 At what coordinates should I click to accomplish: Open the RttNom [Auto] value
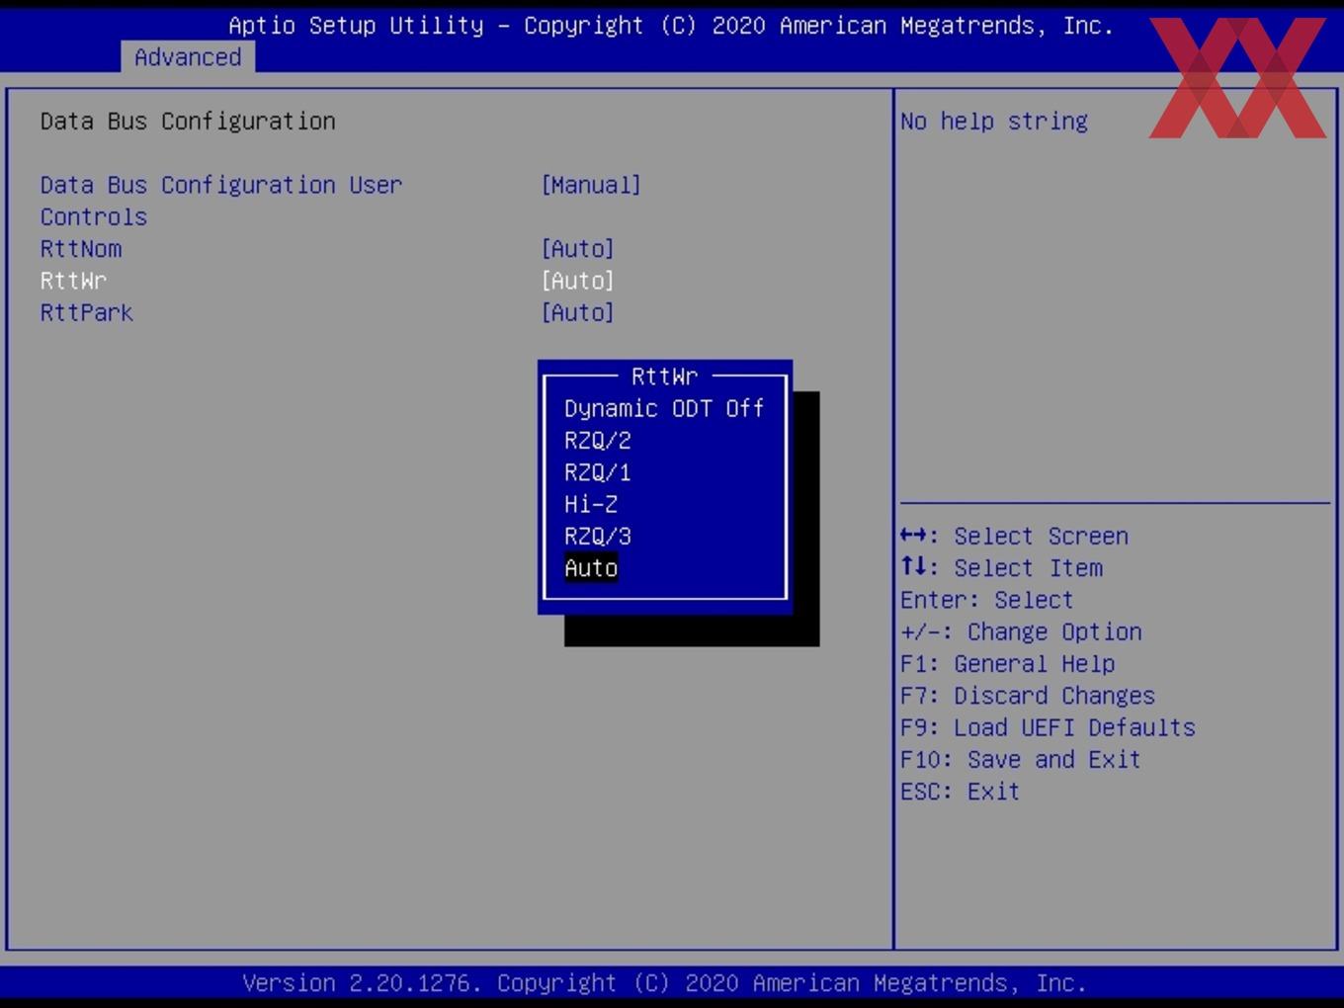coord(577,249)
